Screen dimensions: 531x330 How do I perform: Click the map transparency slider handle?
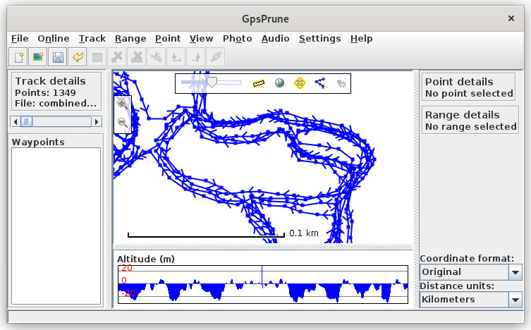click(x=212, y=82)
